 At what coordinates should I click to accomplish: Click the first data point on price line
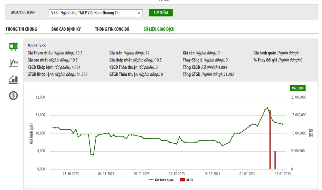coord(53,128)
